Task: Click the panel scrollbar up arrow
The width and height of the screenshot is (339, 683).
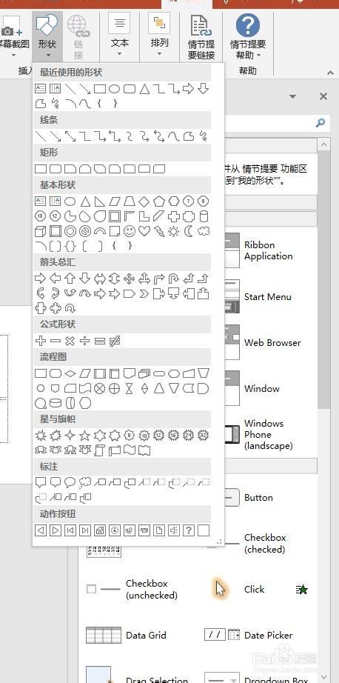Action: [x=323, y=144]
